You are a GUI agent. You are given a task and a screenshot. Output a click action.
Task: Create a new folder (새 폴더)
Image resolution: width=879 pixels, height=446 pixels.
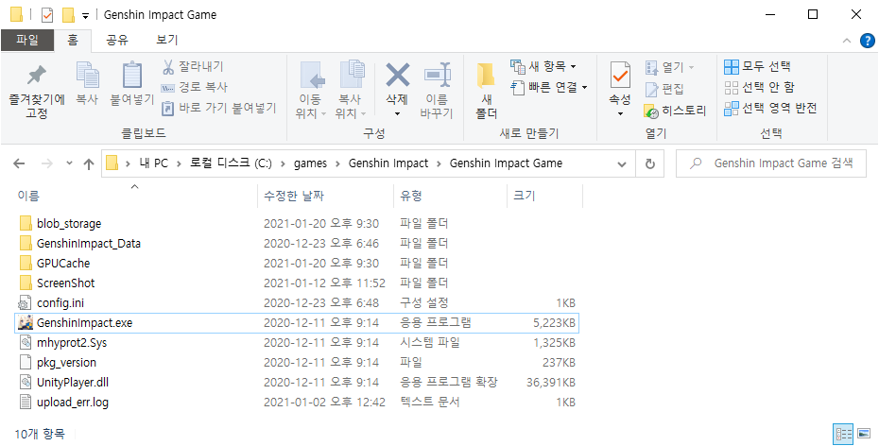[x=487, y=91]
